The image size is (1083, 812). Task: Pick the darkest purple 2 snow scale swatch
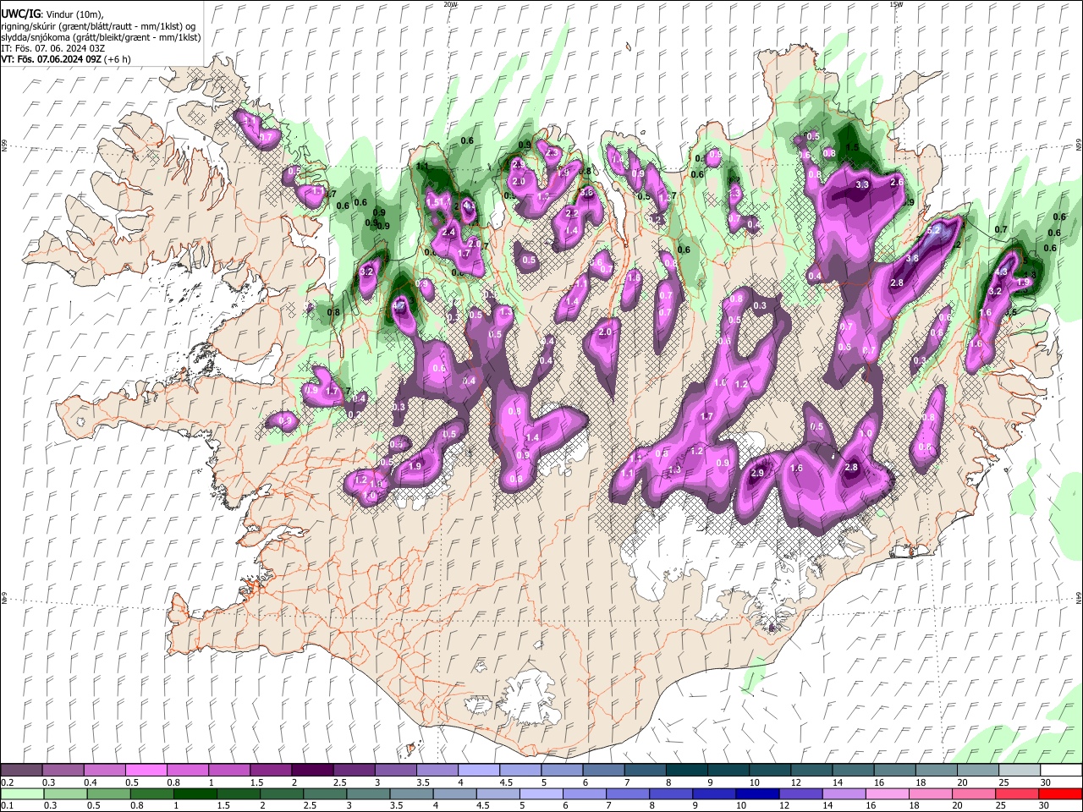click(312, 770)
